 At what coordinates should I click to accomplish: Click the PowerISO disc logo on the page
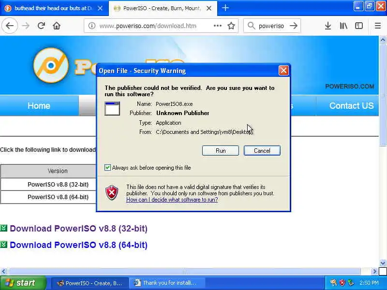click(51, 65)
